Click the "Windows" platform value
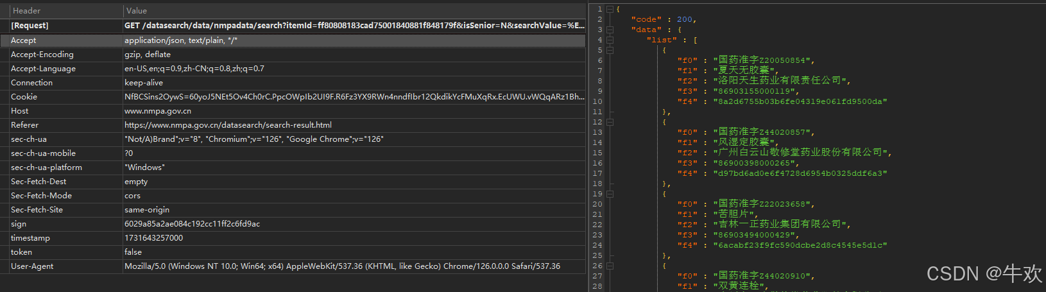The height and width of the screenshot is (292, 1046). click(x=144, y=167)
